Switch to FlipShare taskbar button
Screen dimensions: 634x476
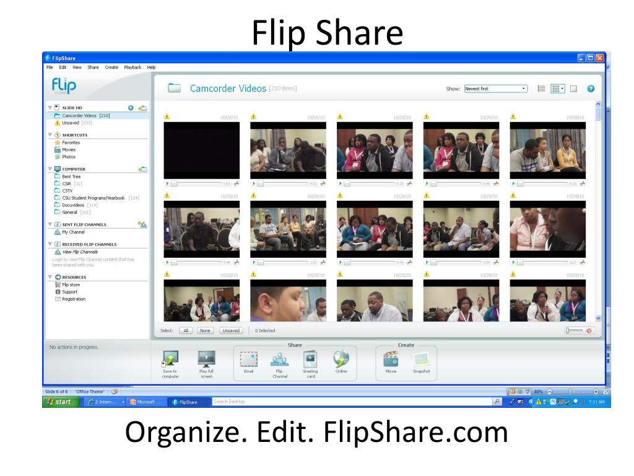coord(188,402)
